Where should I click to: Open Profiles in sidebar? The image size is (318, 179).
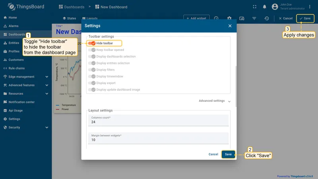click(x=26, y=51)
